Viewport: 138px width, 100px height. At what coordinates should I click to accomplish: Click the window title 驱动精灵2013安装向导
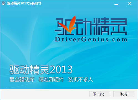pos(24,3)
